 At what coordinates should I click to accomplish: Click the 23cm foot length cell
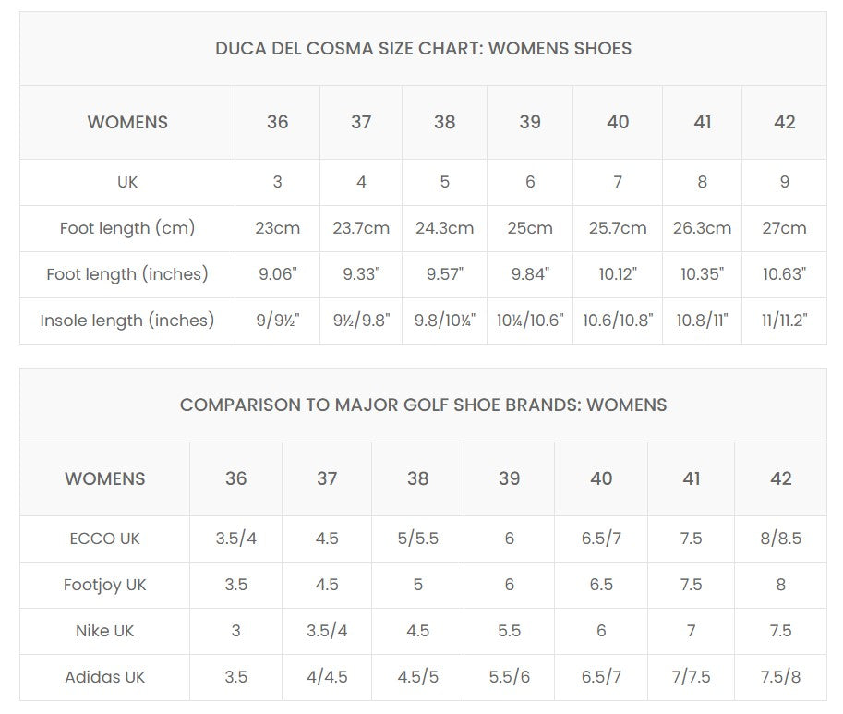pyautogui.click(x=277, y=228)
